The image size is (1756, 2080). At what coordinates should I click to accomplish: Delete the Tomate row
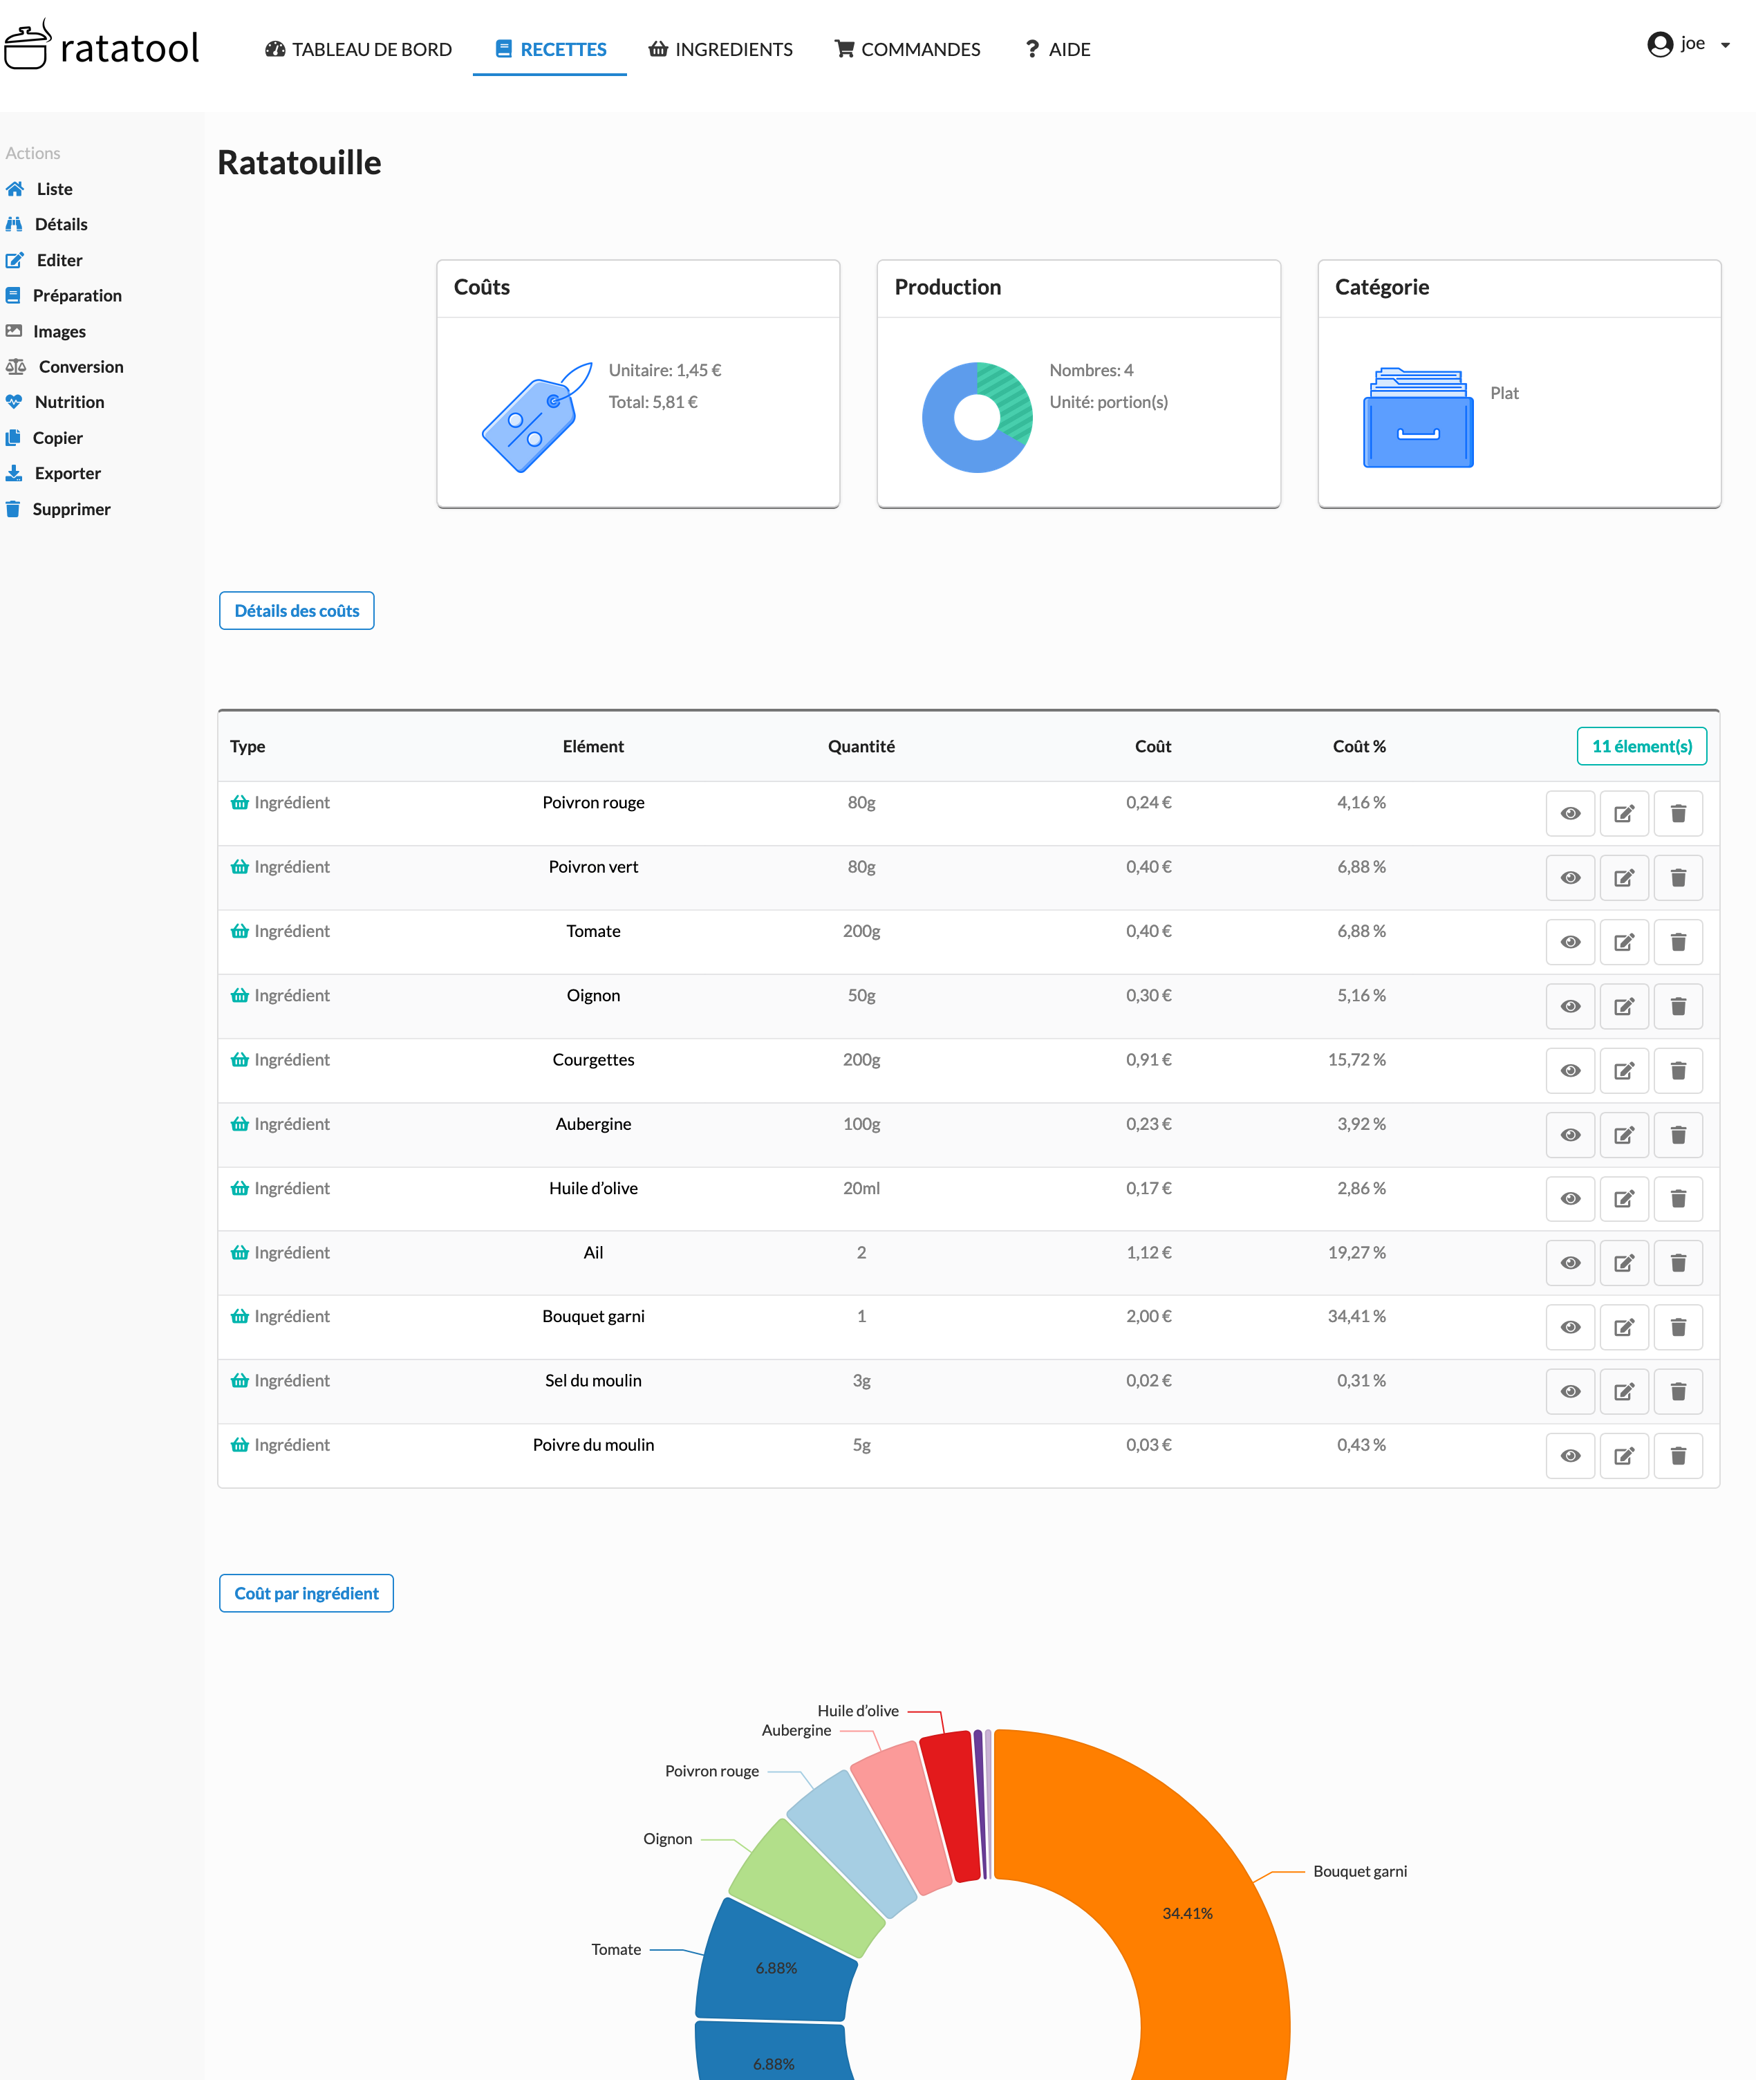click(1677, 942)
